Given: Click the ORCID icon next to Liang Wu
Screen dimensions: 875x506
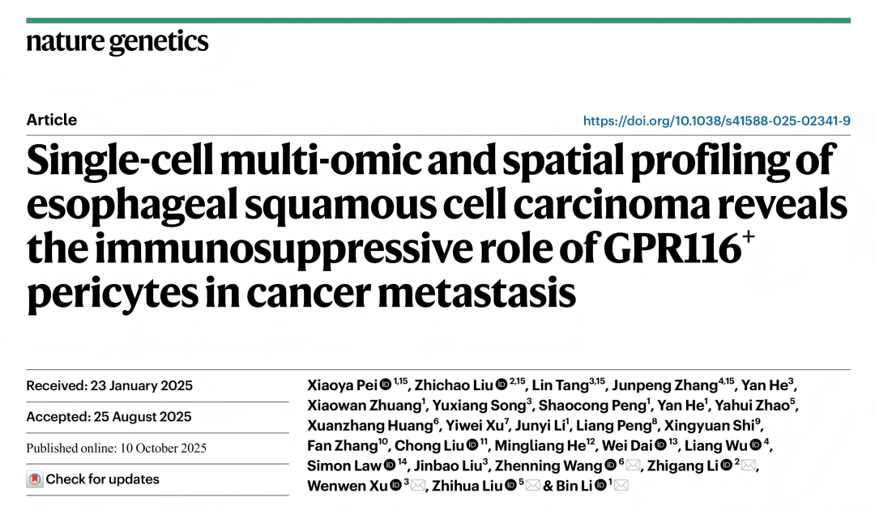Looking at the screenshot, I should [x=755, y=445].
